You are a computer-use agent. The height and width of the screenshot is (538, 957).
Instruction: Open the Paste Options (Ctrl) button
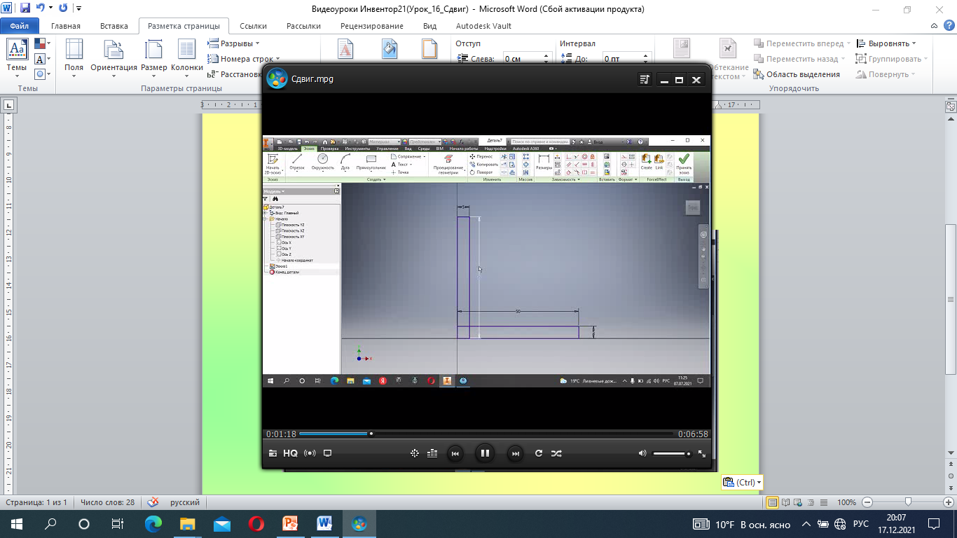coord(742,482)
